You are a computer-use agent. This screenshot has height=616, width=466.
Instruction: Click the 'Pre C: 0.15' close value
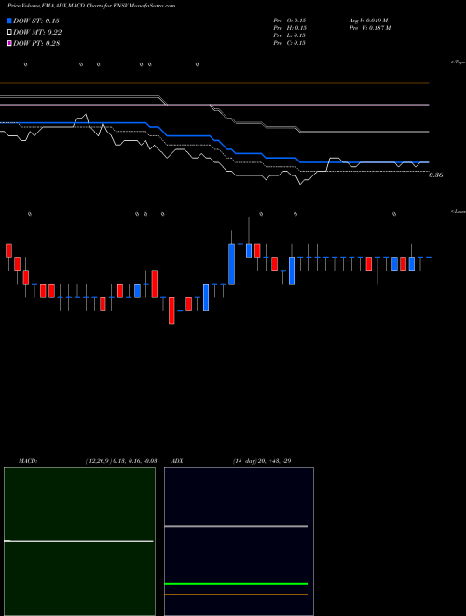pyautogui.click(x=289, y=43)
